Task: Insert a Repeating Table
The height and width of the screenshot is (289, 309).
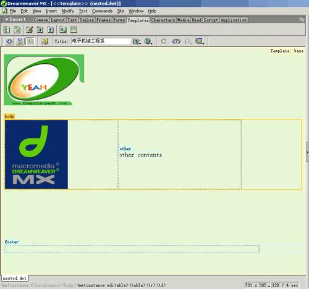Action: 74,30
